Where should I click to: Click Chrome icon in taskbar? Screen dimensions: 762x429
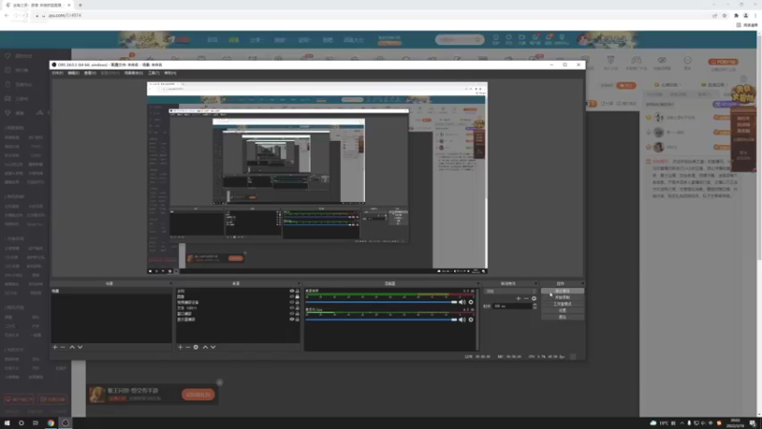tap(50, 423)
